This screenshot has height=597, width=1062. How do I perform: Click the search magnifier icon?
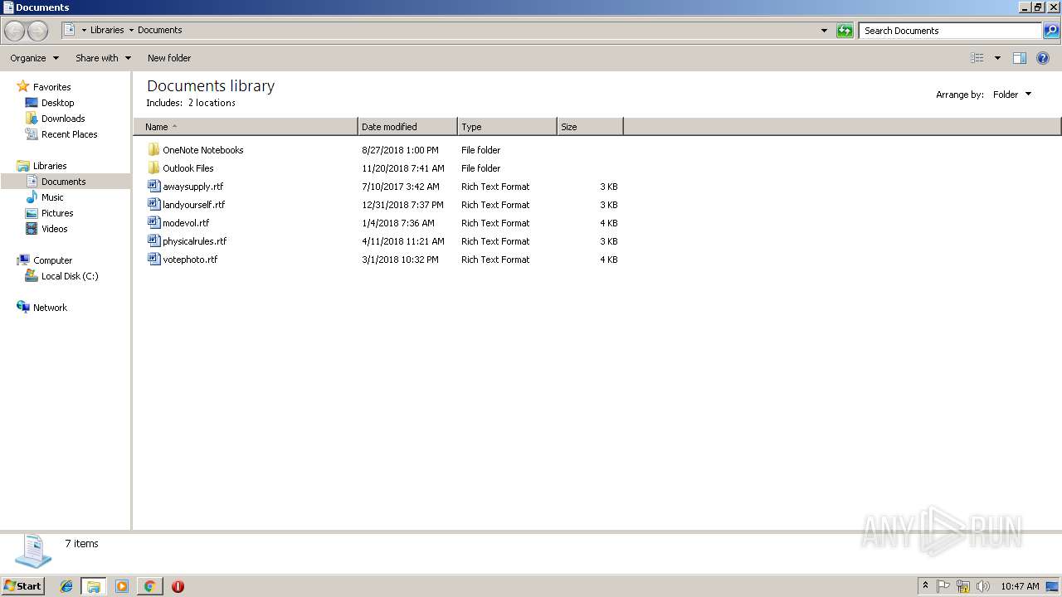tap(1050, 31)
